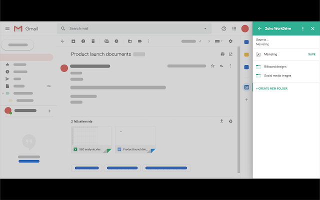Viewport: 320px width, 200px height.
Task: Click the '2 Attachments' label
Action: pyautogui.click(x=81, y=121)
